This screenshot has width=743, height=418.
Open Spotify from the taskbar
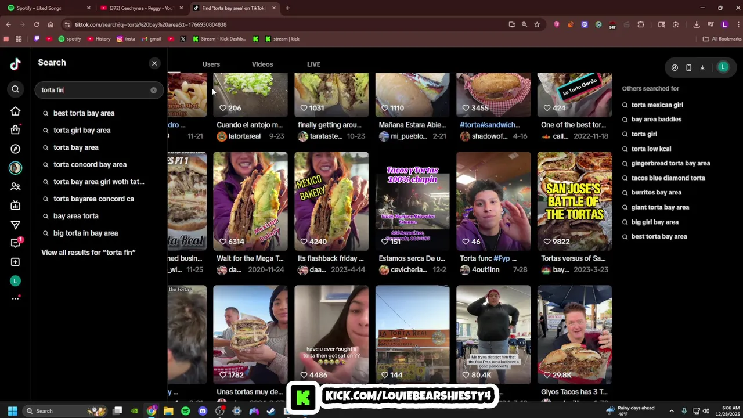coord(185,411)
